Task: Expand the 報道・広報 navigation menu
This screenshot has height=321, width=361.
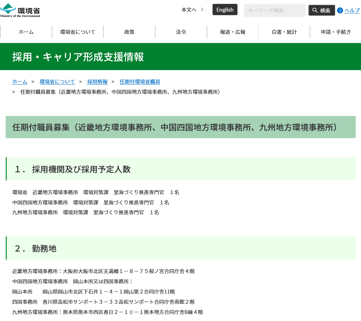Action: [x=233, y=32]
